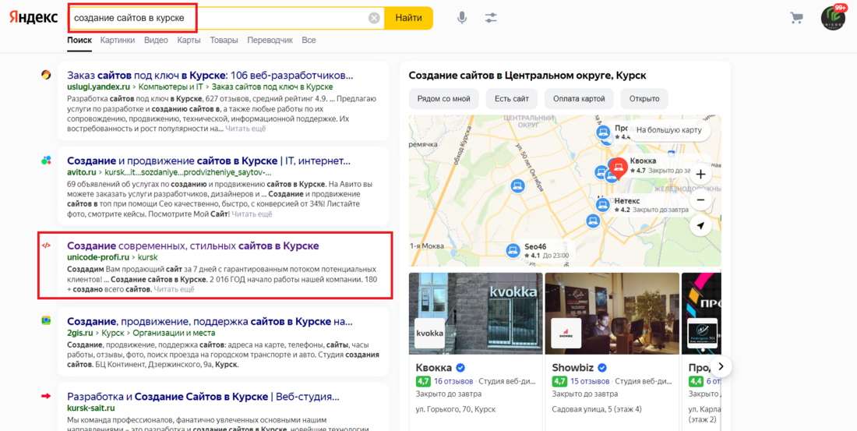The image size is (857, 431).
Task: Toggle the Рядом со мной filter
Action: point(444,99)
